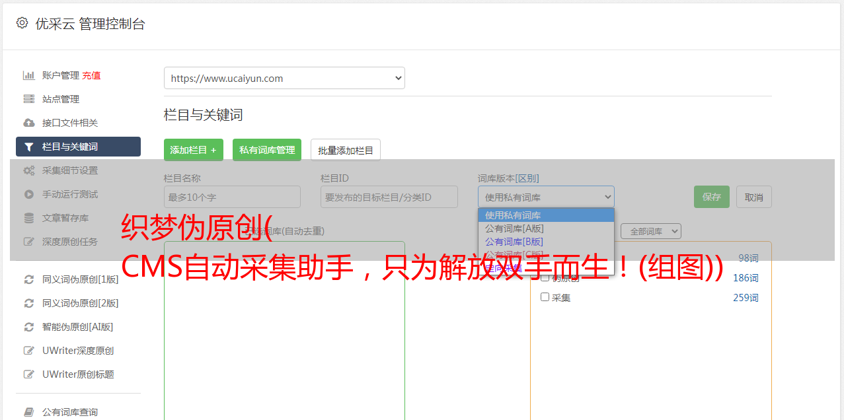
Task: Click the gear icon beside 优采云 管理控制台
Action: pos(22,23)
